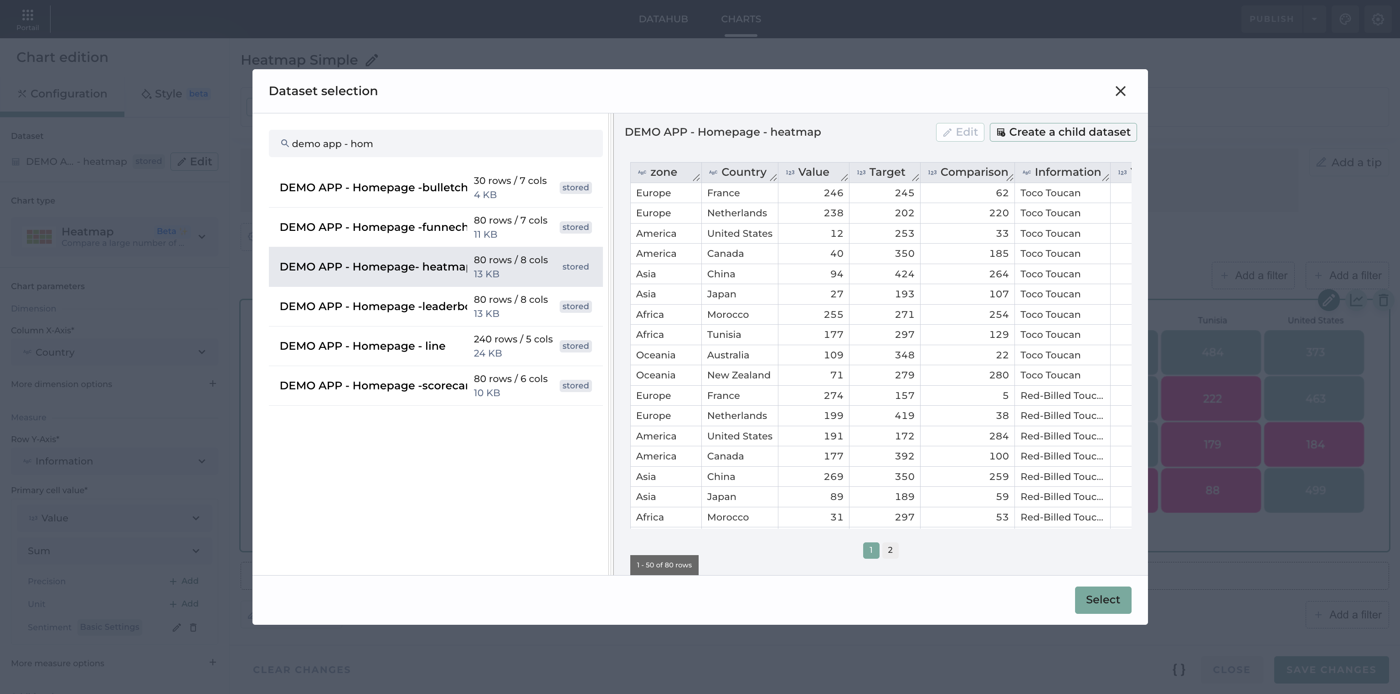The image size is (1400, 694).
Task: Select DEMO APP - Homepage -scorecard dataset
Action: point(435,386)
